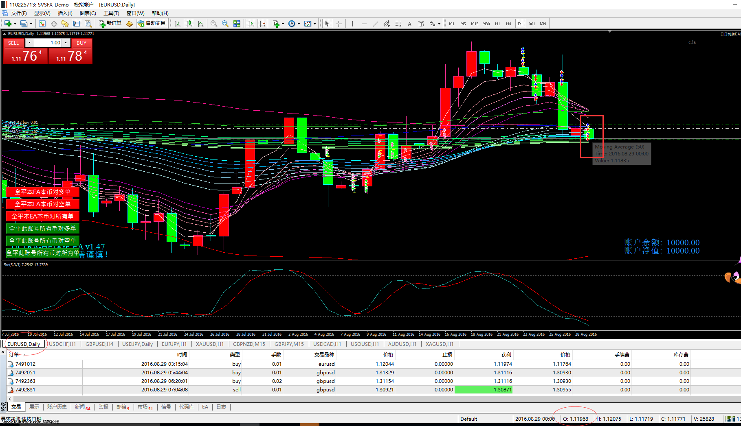741x426 pixels.
Task: Expand the profiles dropdown arrow
Action: coord(31,24)
